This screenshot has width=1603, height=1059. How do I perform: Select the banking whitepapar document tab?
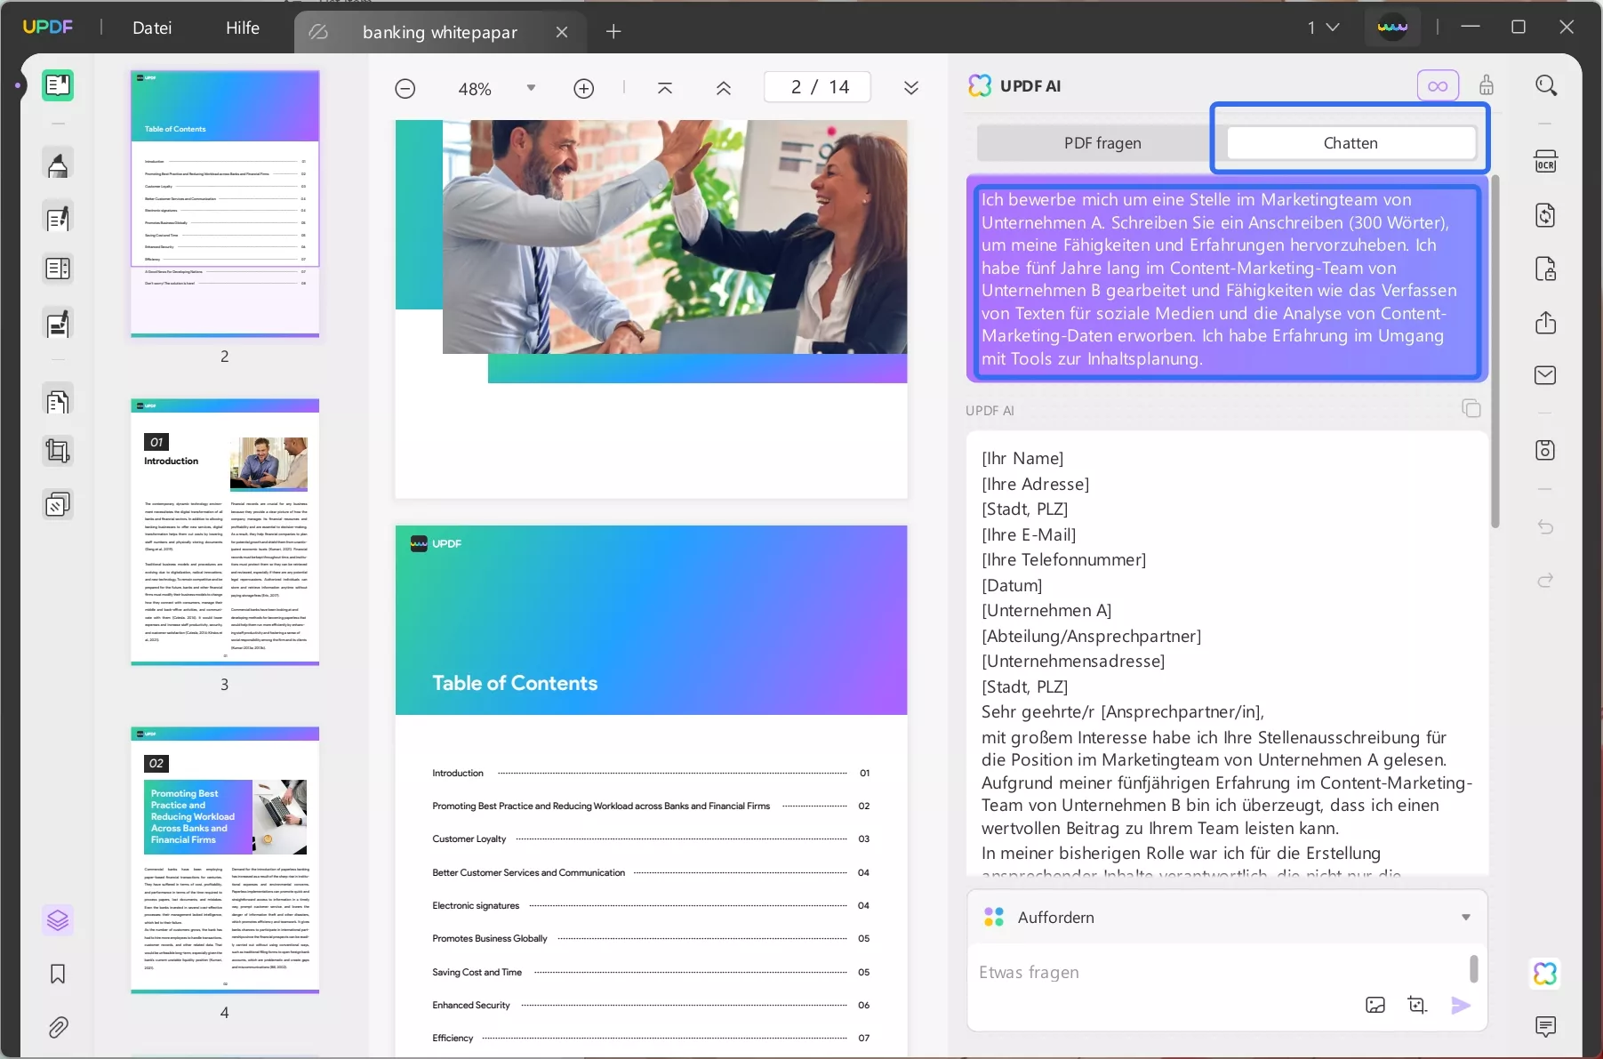point(440,32)
